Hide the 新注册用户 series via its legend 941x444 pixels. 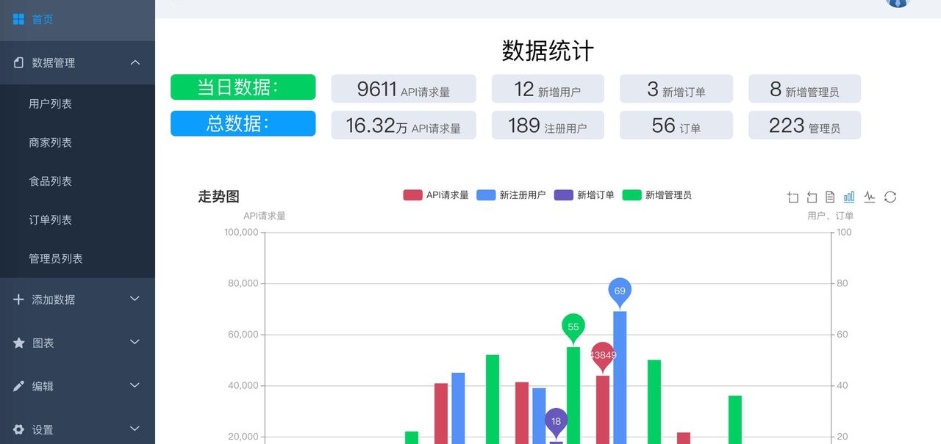pyautogui.click(x=511, y=194)
